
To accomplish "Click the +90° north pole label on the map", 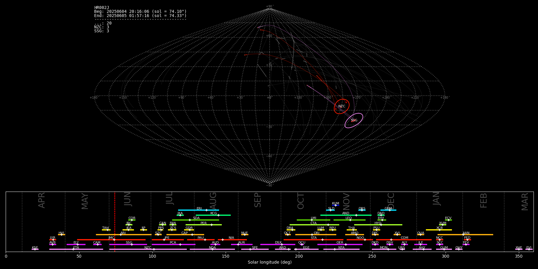I will pos(269,7).
